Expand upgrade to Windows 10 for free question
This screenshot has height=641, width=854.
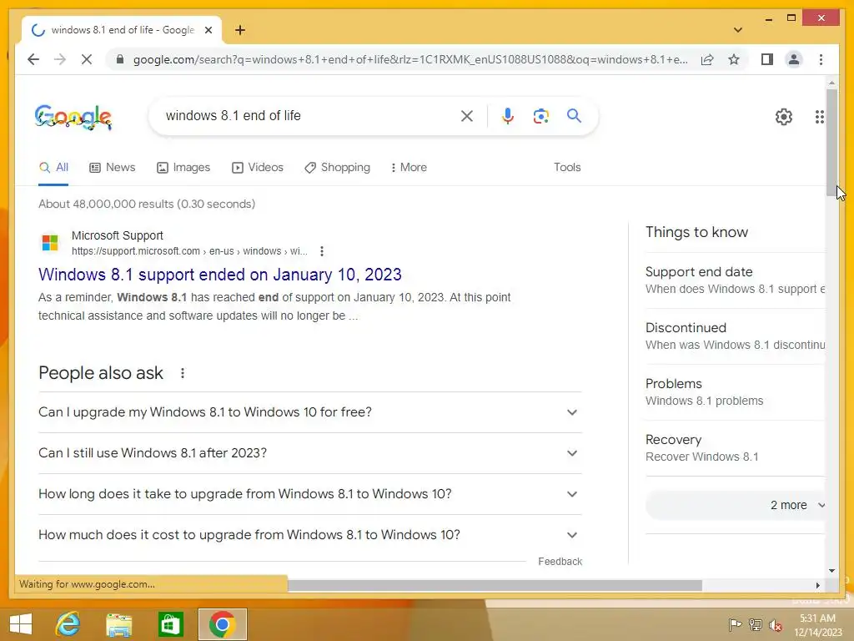coord(310,412)
